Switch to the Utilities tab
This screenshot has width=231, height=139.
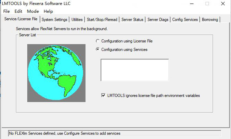77,20
